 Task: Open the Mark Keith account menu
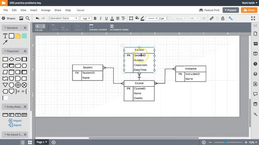(249, 3)
